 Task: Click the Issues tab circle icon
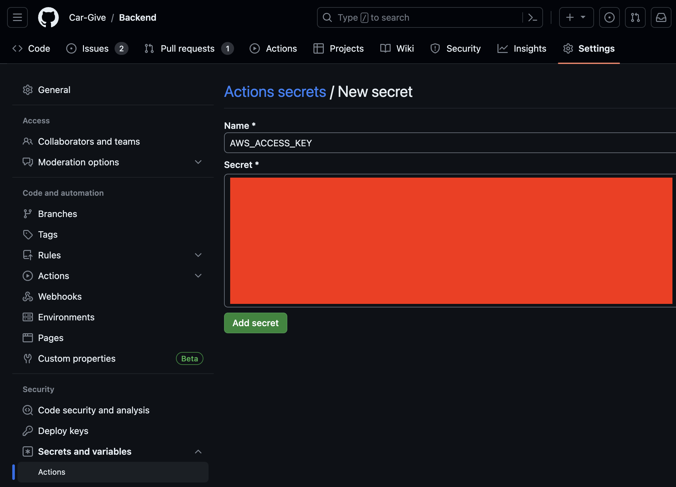tap(71, 48)
